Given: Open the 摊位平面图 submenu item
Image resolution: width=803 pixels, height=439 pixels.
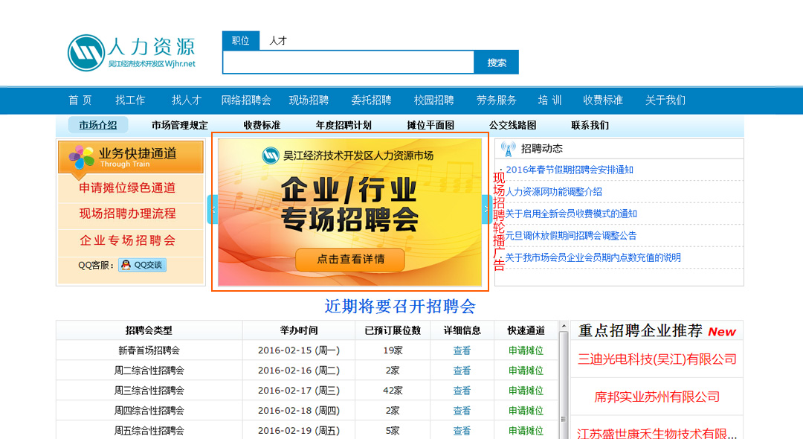Looking at the screenshot, I should click(x=430, y=126).
